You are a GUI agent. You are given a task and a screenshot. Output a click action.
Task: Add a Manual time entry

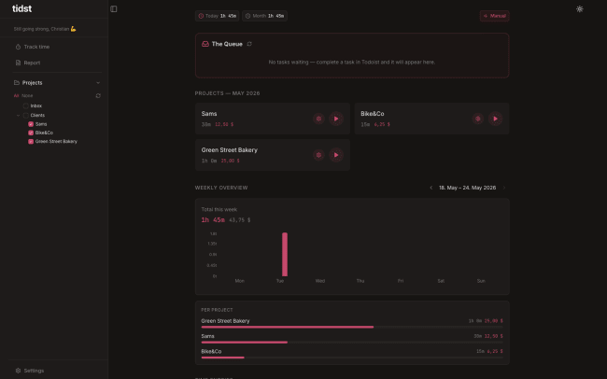(x=494, y=16)
